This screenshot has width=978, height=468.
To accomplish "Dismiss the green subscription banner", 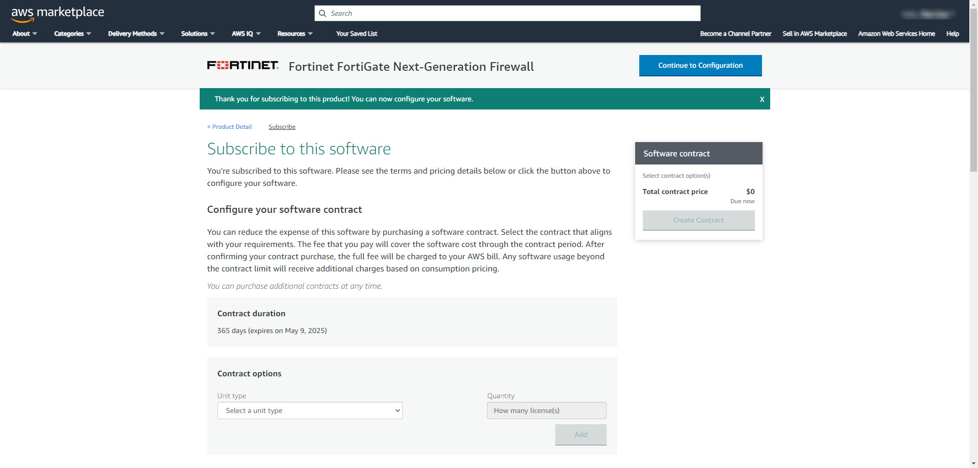I will click(762, 99).
